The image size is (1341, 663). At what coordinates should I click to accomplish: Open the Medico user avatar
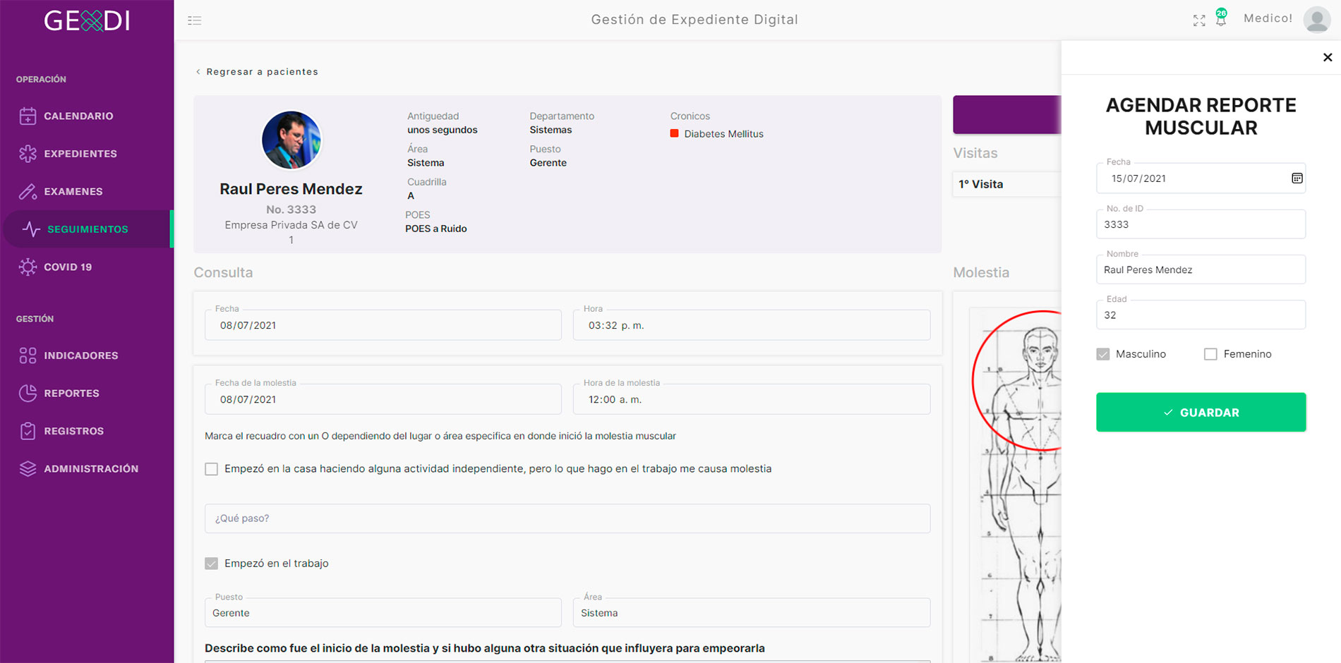click(x=1317, y=19)
